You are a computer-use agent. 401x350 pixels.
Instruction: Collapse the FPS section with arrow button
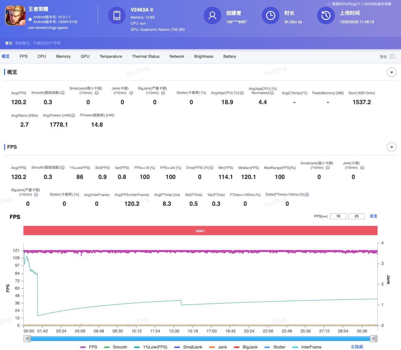pyautogui.click(x=391, y=147)
